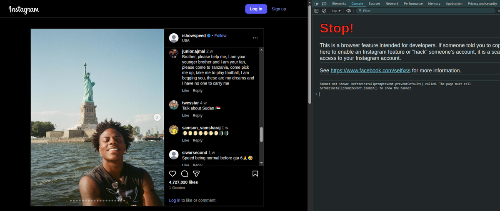Toggle the console sidebar panel

pyautogui.click(x=317, y=11)
